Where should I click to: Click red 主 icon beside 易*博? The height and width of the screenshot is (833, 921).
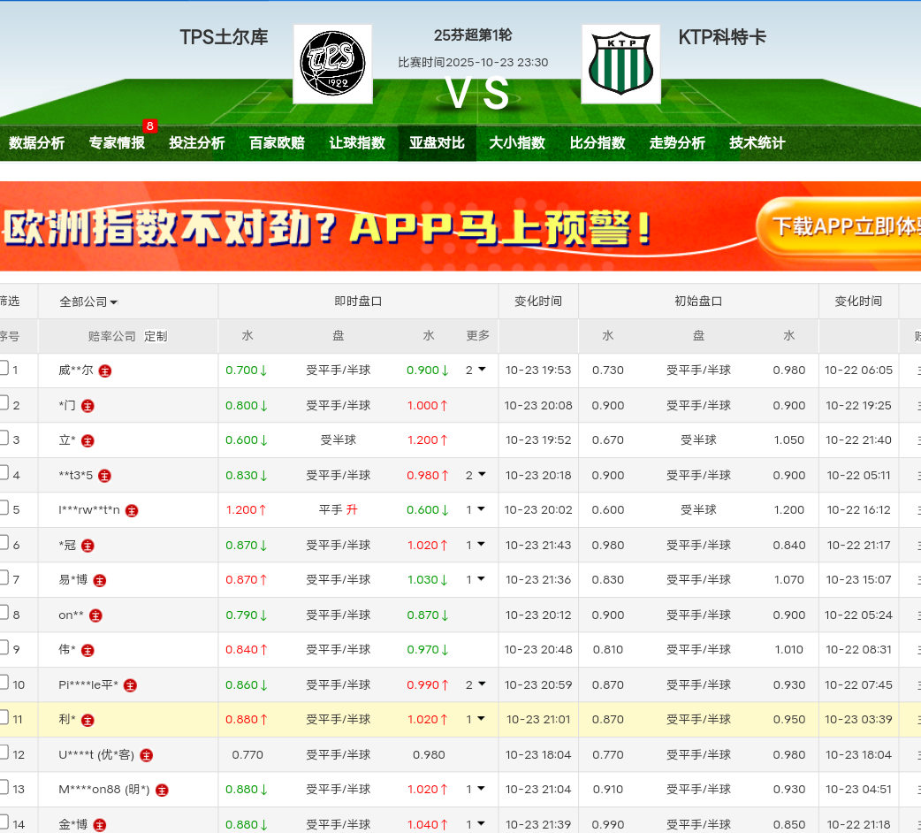point(100,581)
